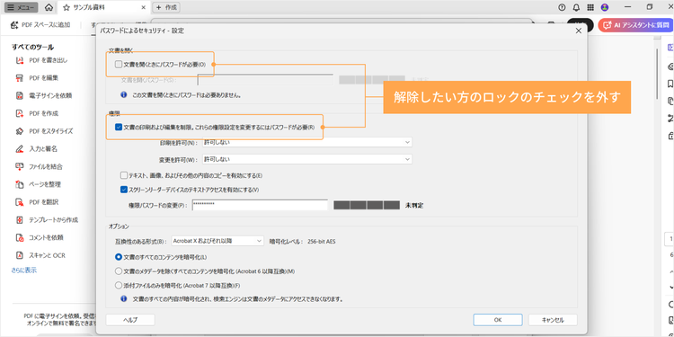Select the 電子サインを依頼 tool

tap(44, 95)
